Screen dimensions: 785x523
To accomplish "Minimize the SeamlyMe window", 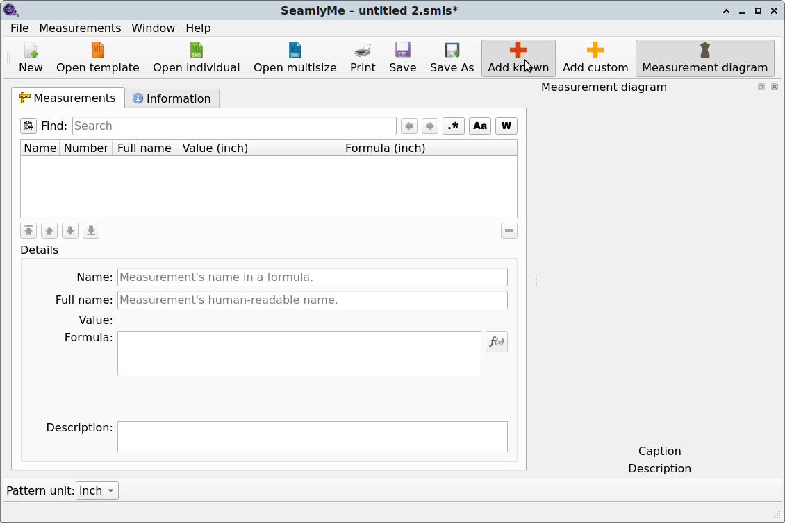I will point(742,11).
